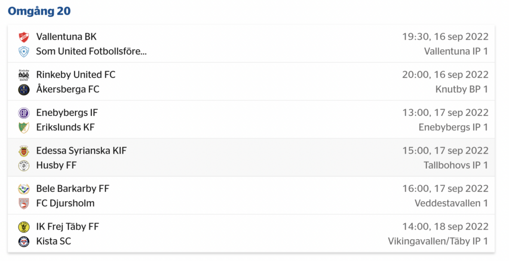
Task: Open the 13:00, 17 sep 2022 match
Action: (x=251, y=120)
